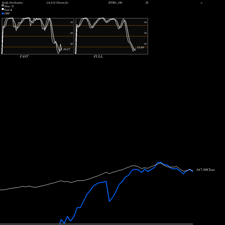The width and height of the screenshot is (225, 225).
Task: Click the 50 axis label in FULL chart
Action: [145, 33]
